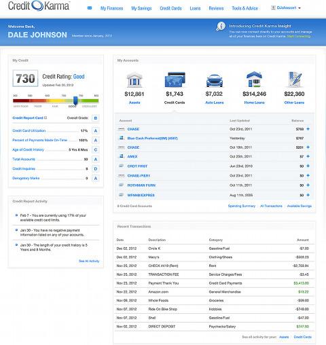Screen dimensions: 326x345
Task: Open the CHASE-PIER1 account link
Action: [x=139, y=176]
